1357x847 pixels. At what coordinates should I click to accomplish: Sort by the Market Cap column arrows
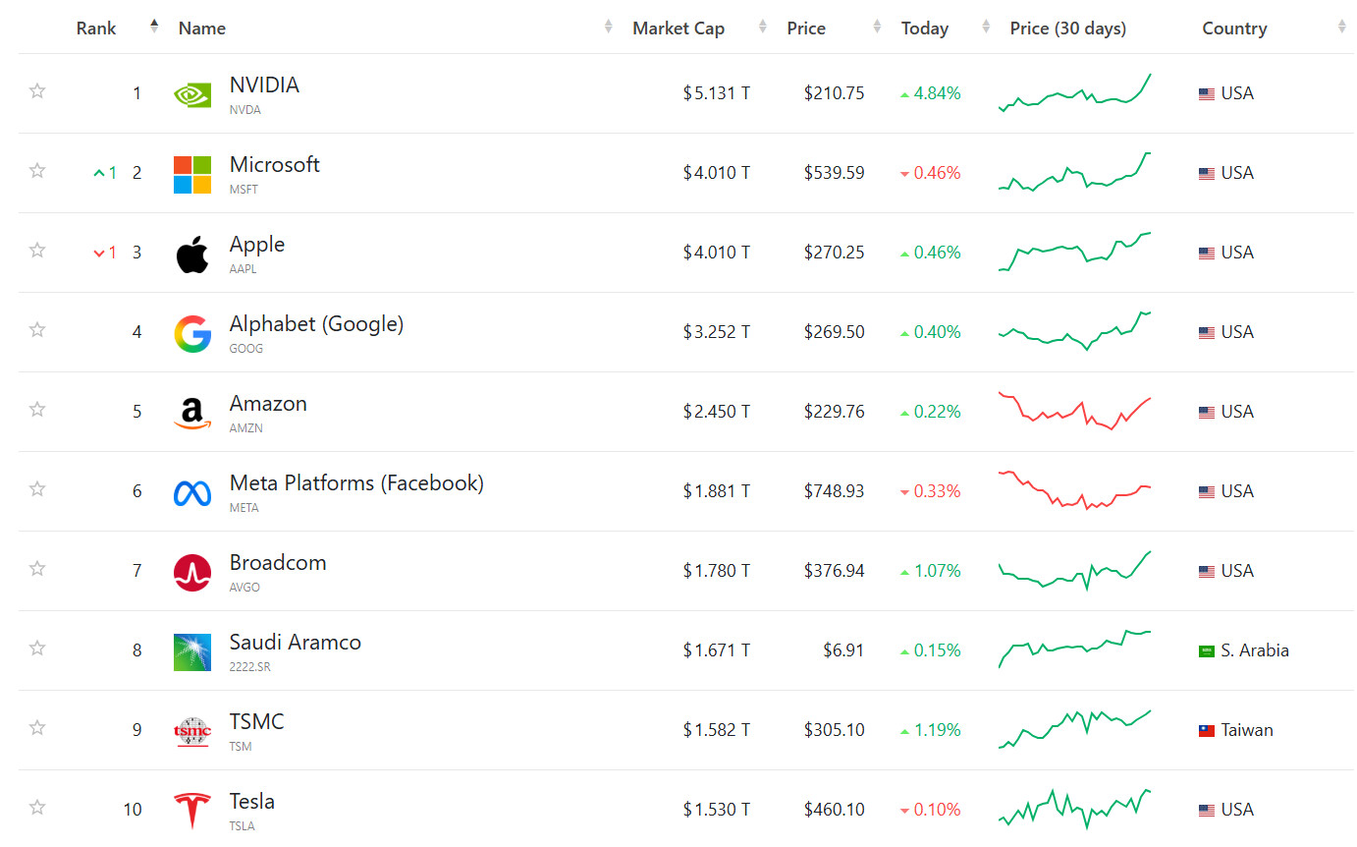click(x=763, y=28)
